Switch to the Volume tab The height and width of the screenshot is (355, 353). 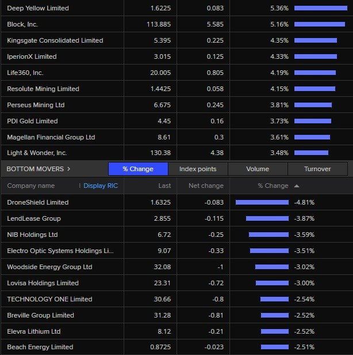258,169
